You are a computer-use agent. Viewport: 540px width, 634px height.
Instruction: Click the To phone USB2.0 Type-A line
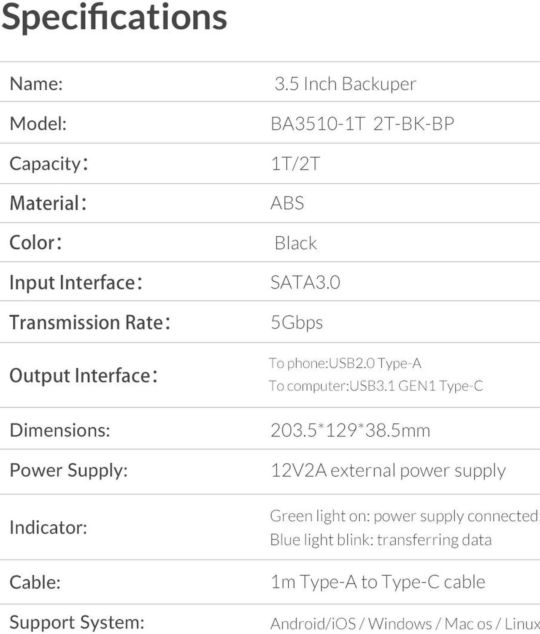pos(345,363)
